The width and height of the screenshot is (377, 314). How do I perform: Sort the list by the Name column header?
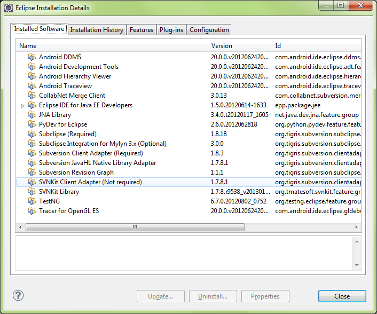pyautogui.click(x=112, y=46)
